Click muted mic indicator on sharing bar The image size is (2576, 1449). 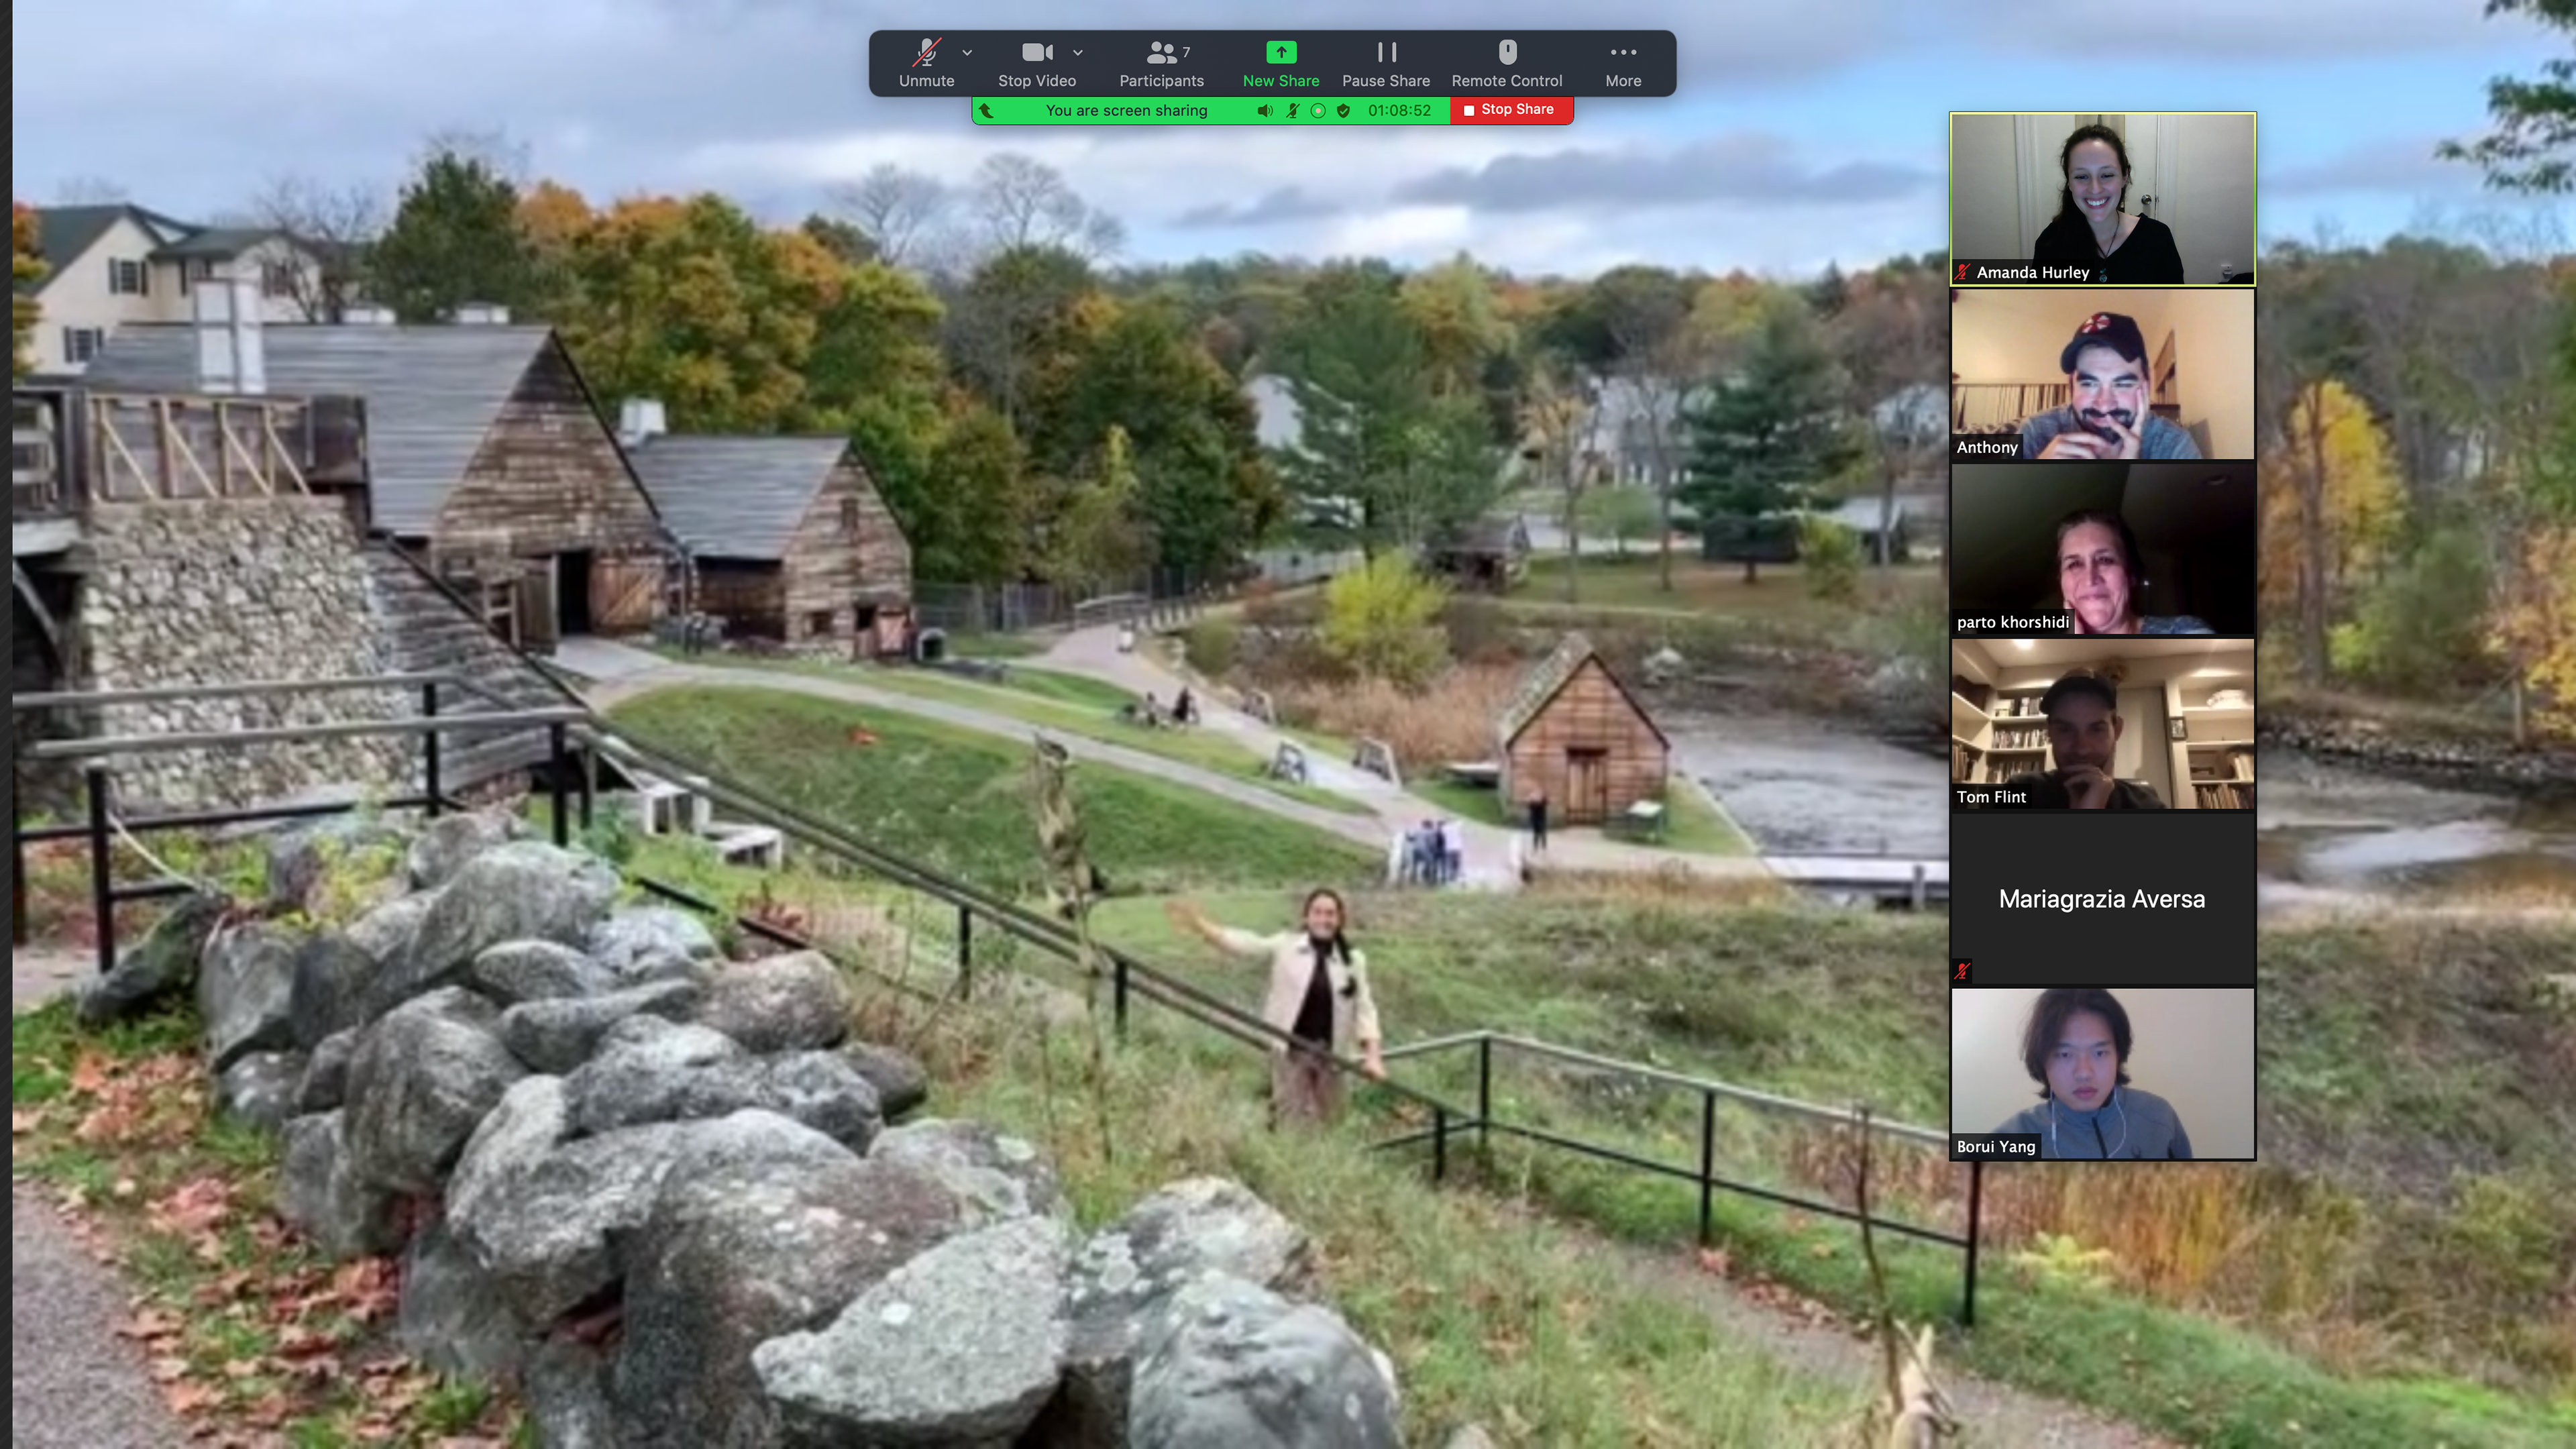(x=1292, y=111)
